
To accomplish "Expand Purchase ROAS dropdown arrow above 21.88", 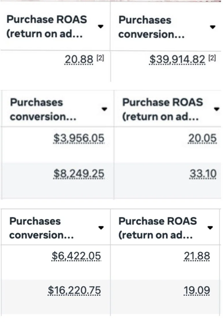I will point(210,228).
